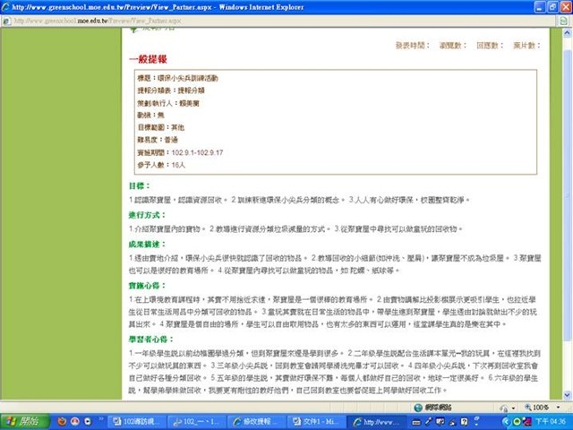Click the green 學習者心得 section heading
573x430 pixels.
pos(151,340)
